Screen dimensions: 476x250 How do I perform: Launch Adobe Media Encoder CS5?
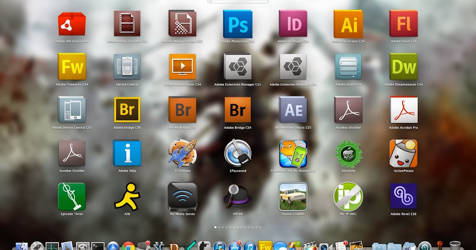pos(182,24)
